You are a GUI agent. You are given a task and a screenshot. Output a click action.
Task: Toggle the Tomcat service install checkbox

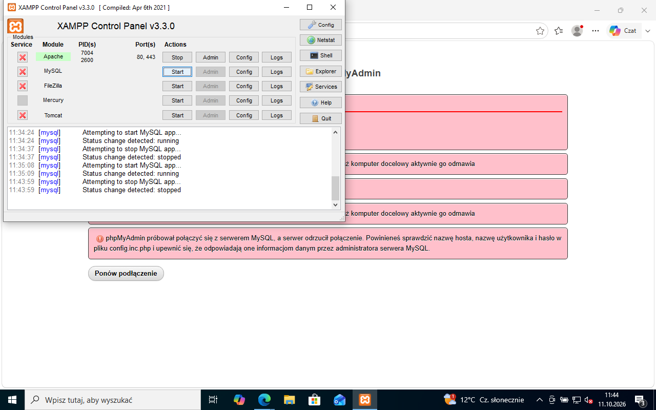23,115
